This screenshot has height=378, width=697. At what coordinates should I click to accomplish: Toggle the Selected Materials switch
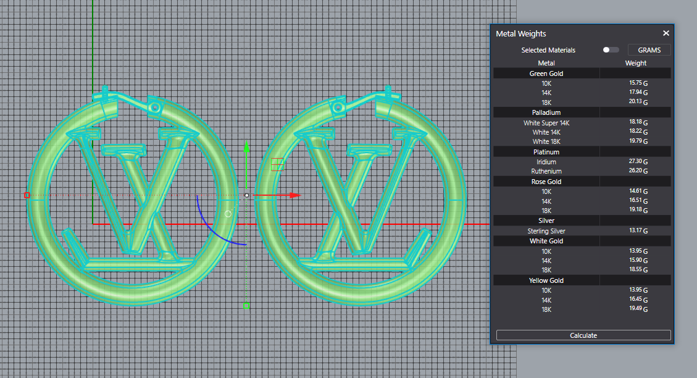pos(611,50)
